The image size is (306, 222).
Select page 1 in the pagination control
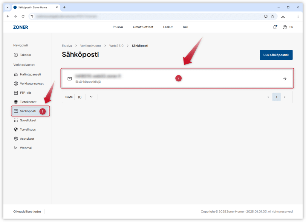[276, 97]
